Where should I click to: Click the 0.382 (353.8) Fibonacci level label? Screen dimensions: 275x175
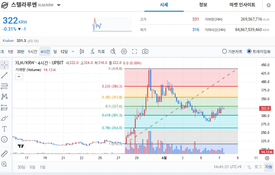pos(112,97)
